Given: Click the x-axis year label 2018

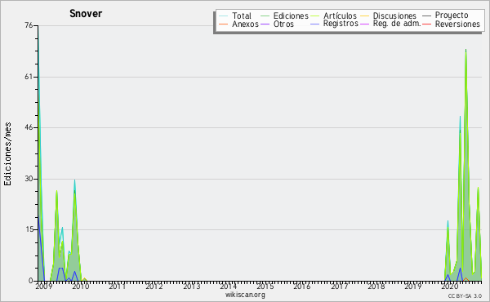Looking at the screenshot, I should [376, 286].
